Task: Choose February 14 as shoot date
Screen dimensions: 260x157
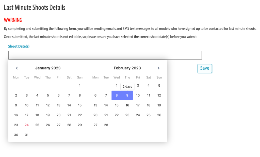Action: coord(106,105)
